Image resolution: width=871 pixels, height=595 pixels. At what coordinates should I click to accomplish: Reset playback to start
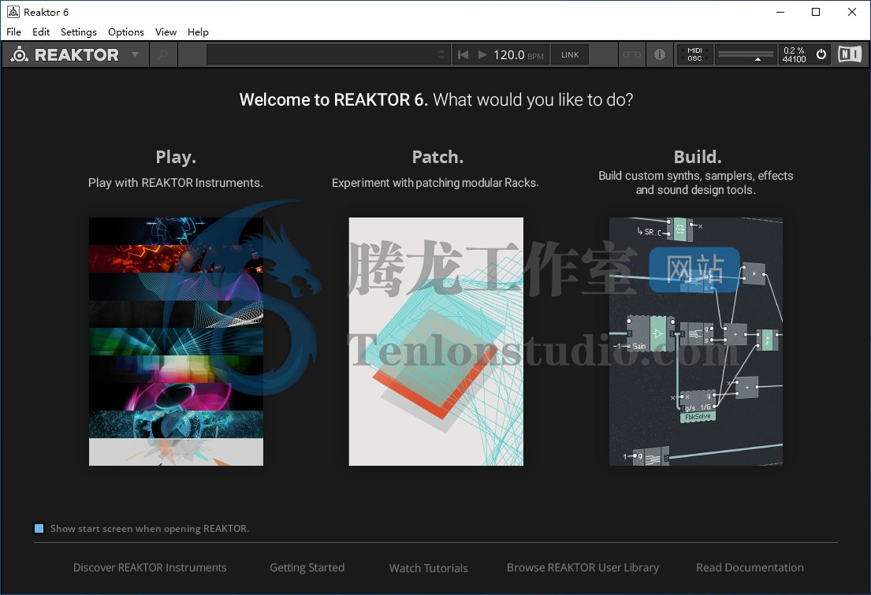pyautogui.click(x=463, y=54)
